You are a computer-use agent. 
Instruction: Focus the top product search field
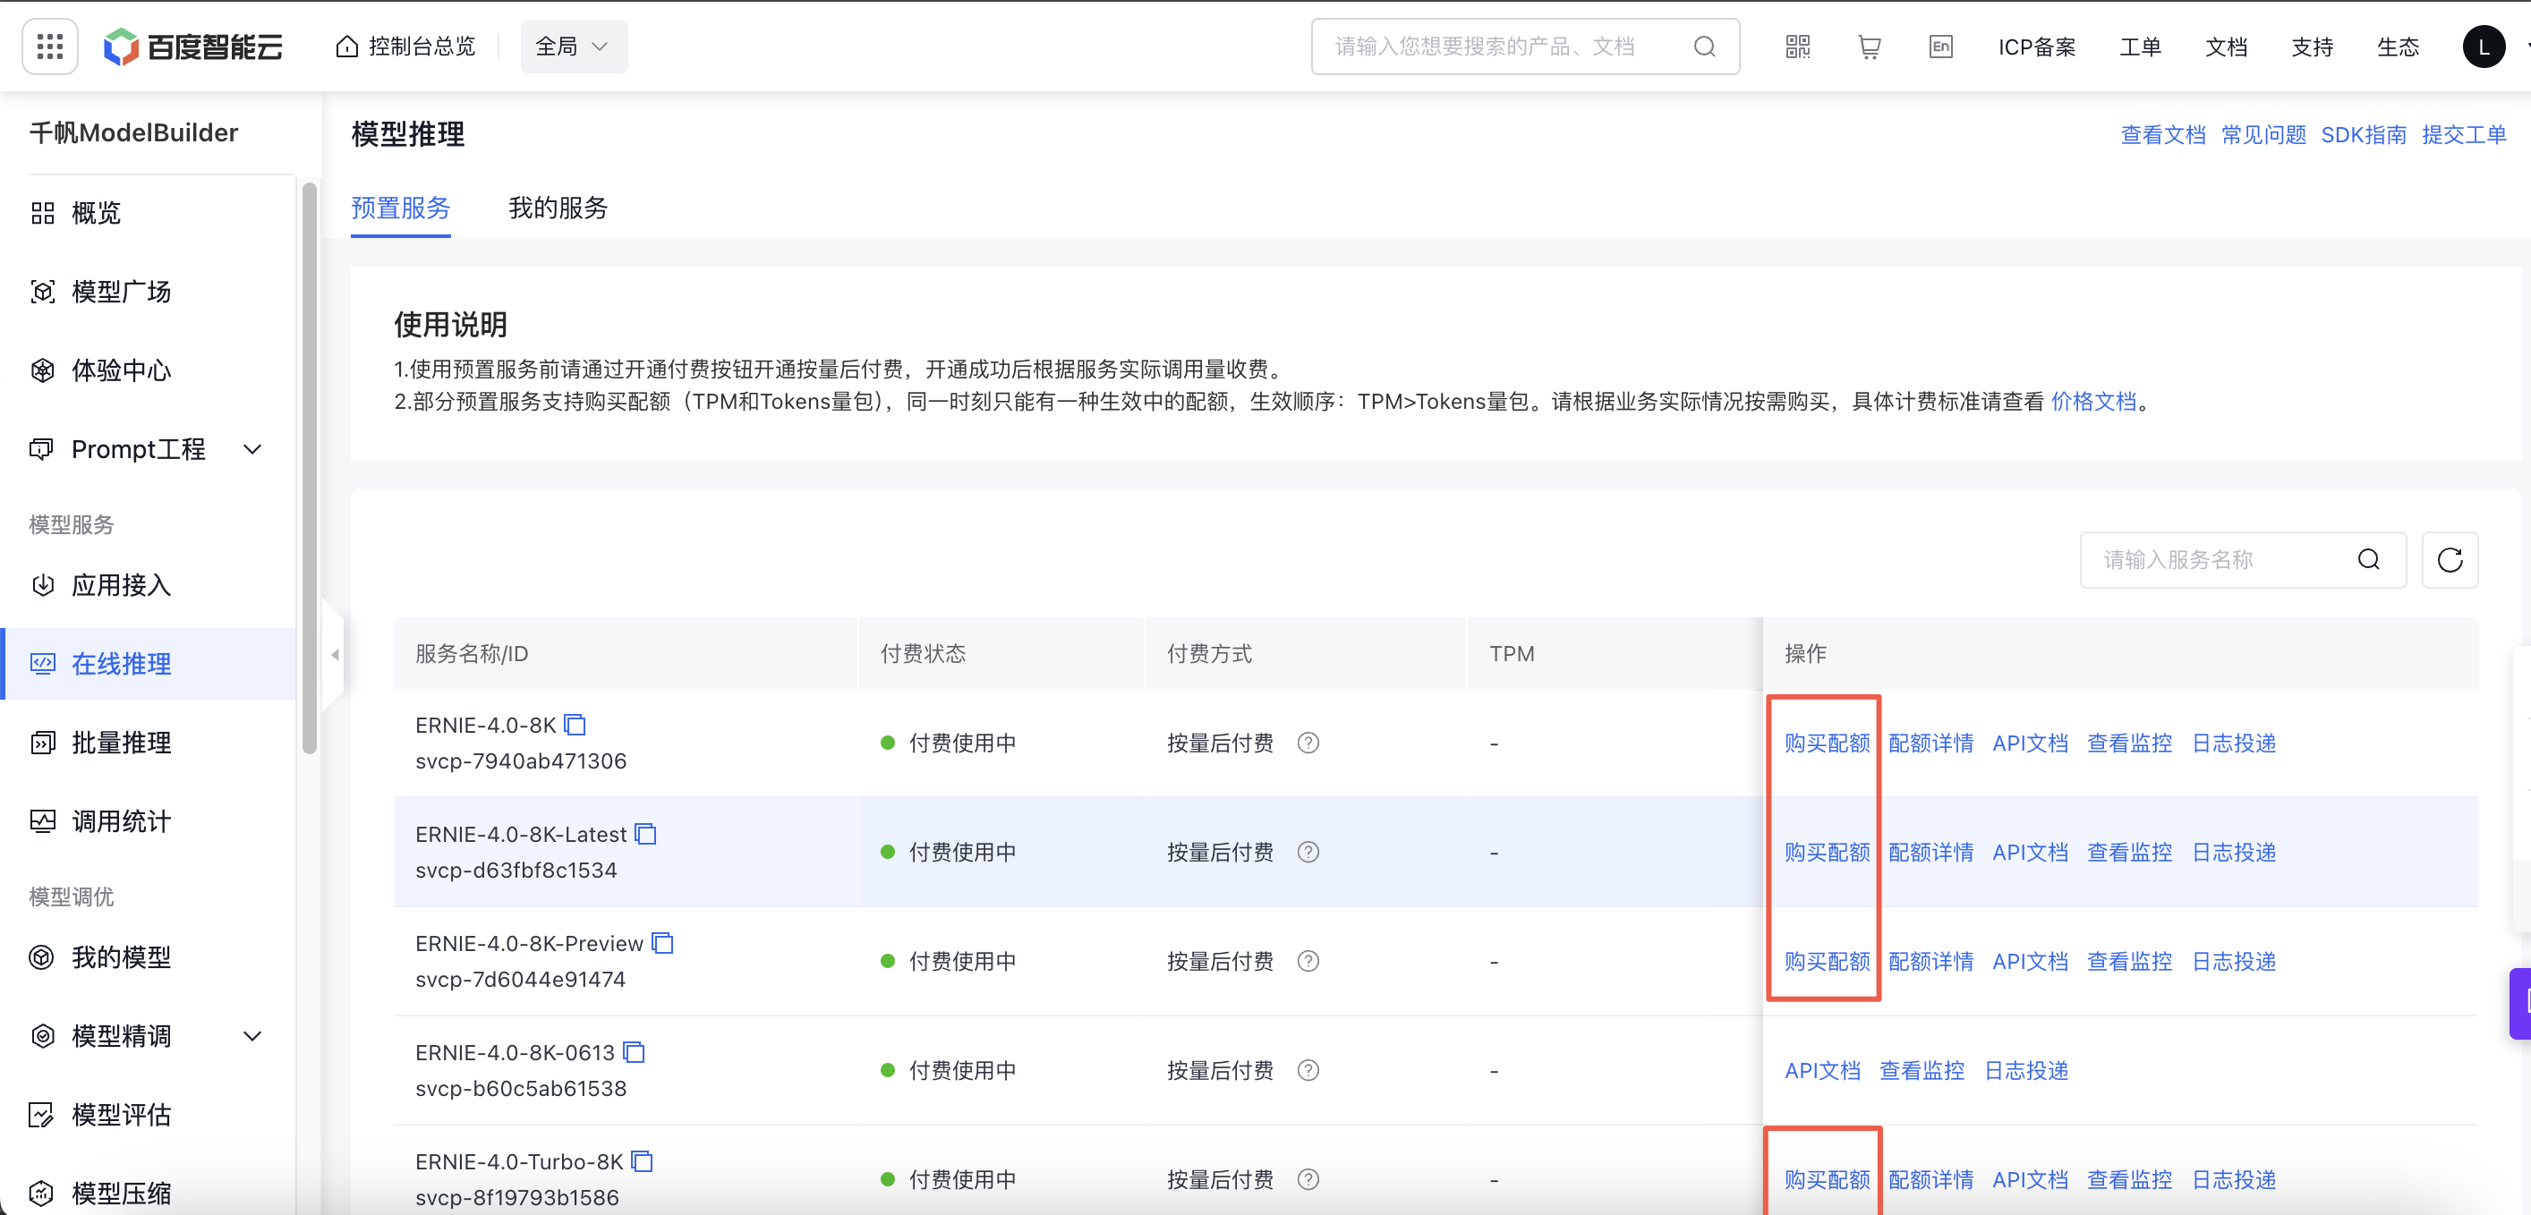1524,47
